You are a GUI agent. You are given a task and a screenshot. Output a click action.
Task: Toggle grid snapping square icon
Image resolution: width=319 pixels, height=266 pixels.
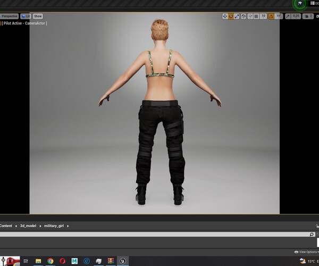click(256, 16)
